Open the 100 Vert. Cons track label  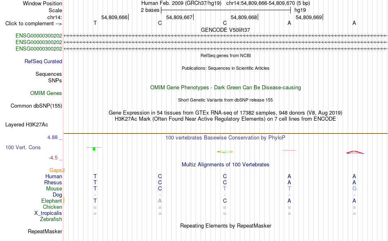tap(23, 148)
